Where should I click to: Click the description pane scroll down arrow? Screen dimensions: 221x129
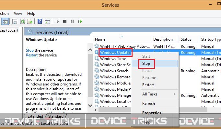90,105
